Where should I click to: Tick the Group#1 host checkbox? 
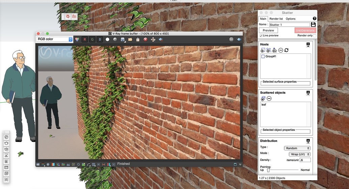coord(263,56)
